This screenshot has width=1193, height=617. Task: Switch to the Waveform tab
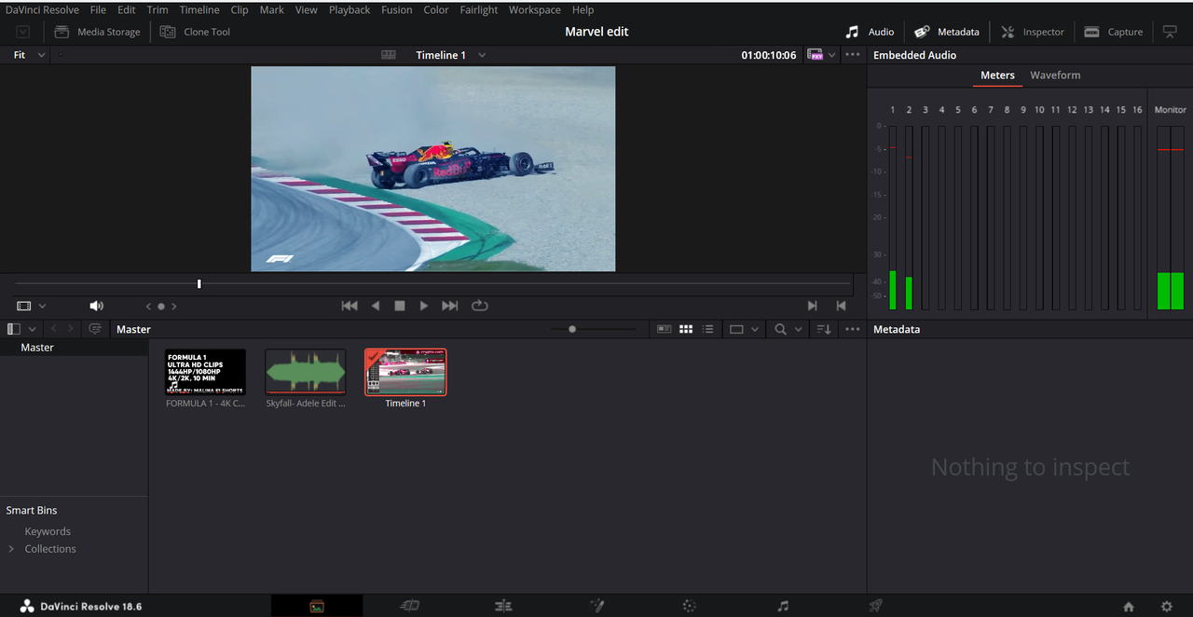(x=1055, y=75)
